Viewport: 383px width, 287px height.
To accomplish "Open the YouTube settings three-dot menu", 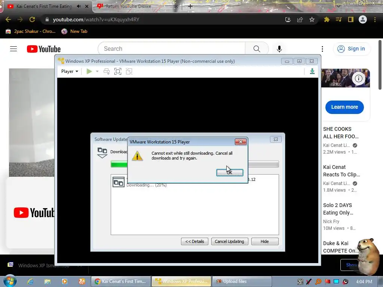I will (x=322, y=49).
